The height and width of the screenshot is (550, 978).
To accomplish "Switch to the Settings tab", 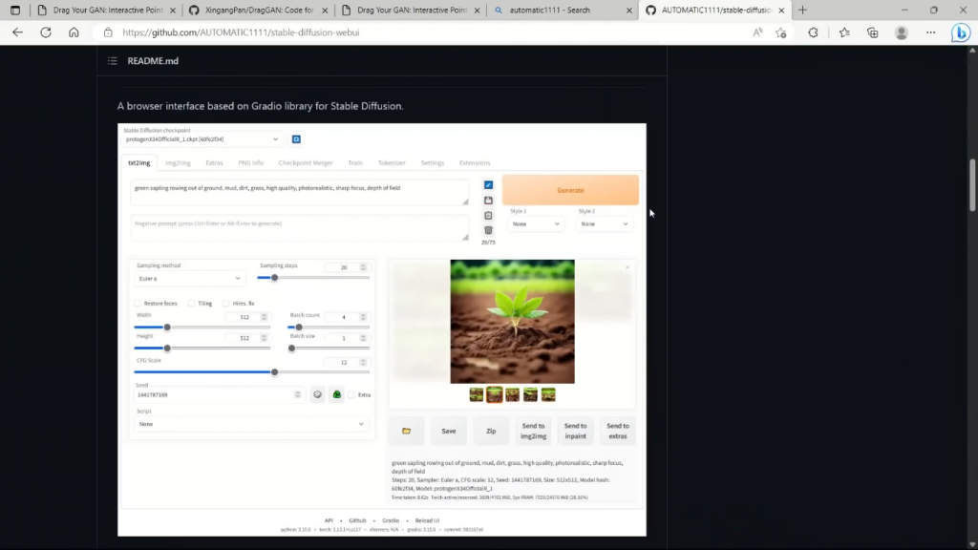I will pyautogui.click(x=433, y=162).
